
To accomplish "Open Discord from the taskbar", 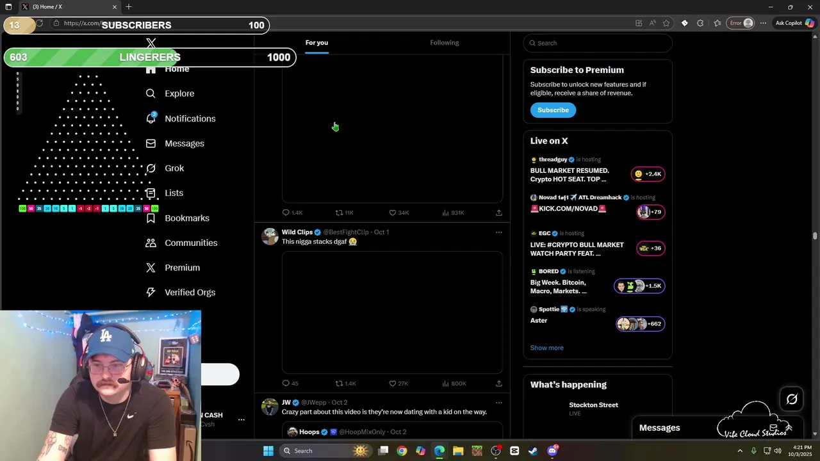I will tap(552, 451).
